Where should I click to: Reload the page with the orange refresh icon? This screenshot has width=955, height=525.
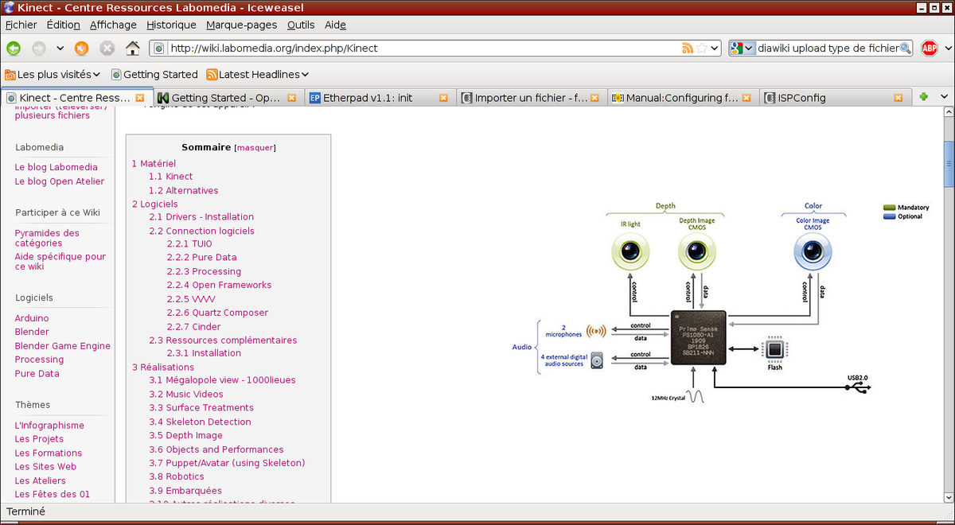pos(81,49)
